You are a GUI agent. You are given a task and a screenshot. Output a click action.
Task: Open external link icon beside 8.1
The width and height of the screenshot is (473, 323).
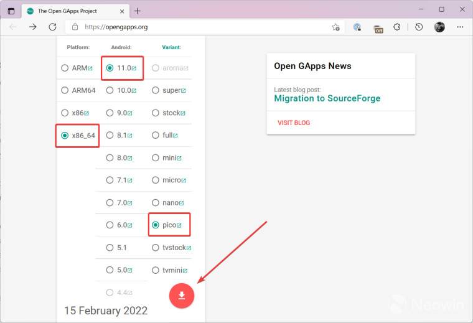click(129, 136)
